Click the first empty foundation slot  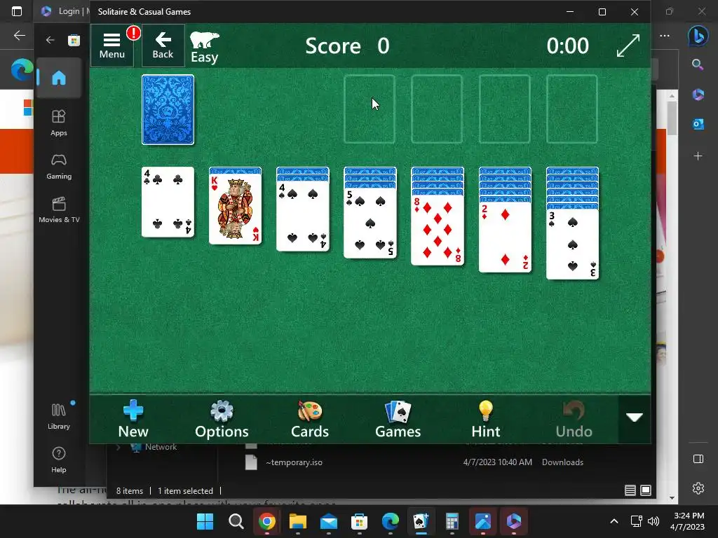(x=370, y=109)
